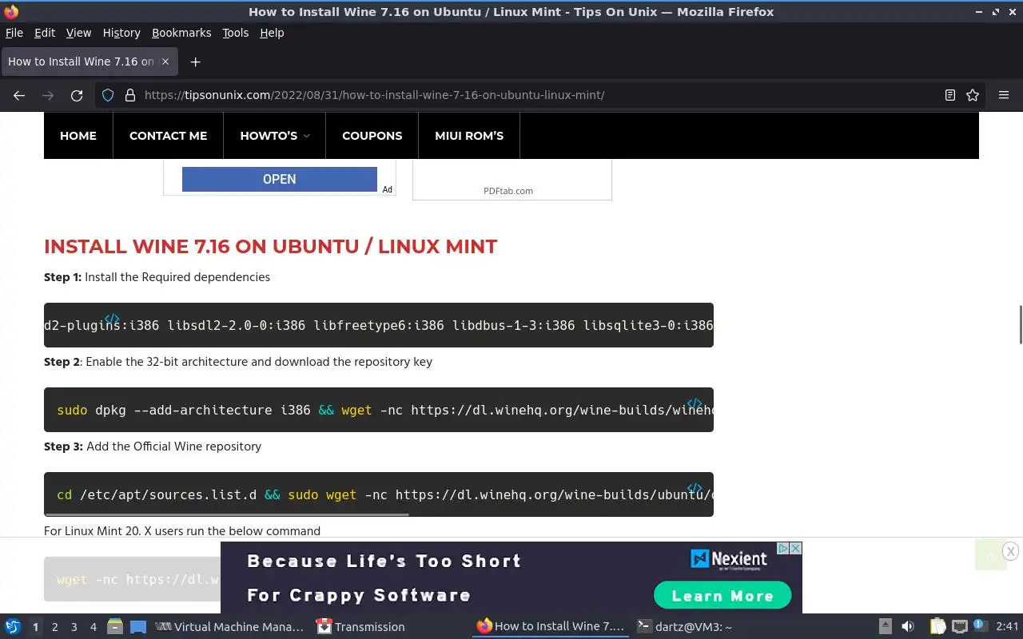The image size is (1023, 639).
Task: Switch to dartz@VM3 terminal in taskbar
Action: pyautogui.click(x=686, y=627)
